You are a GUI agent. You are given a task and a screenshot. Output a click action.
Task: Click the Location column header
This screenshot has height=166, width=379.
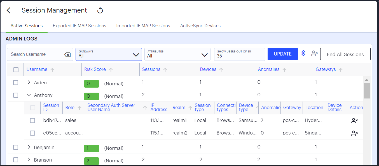tap(314, 108)
